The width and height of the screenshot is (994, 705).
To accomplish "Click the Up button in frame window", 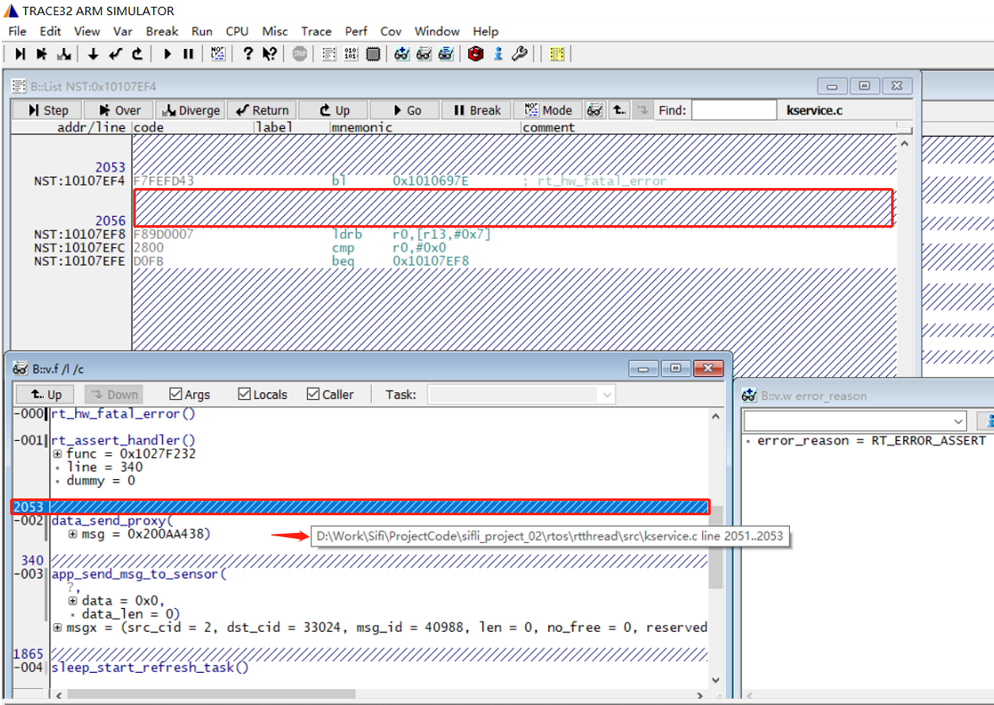I will (x=45, y=395).
